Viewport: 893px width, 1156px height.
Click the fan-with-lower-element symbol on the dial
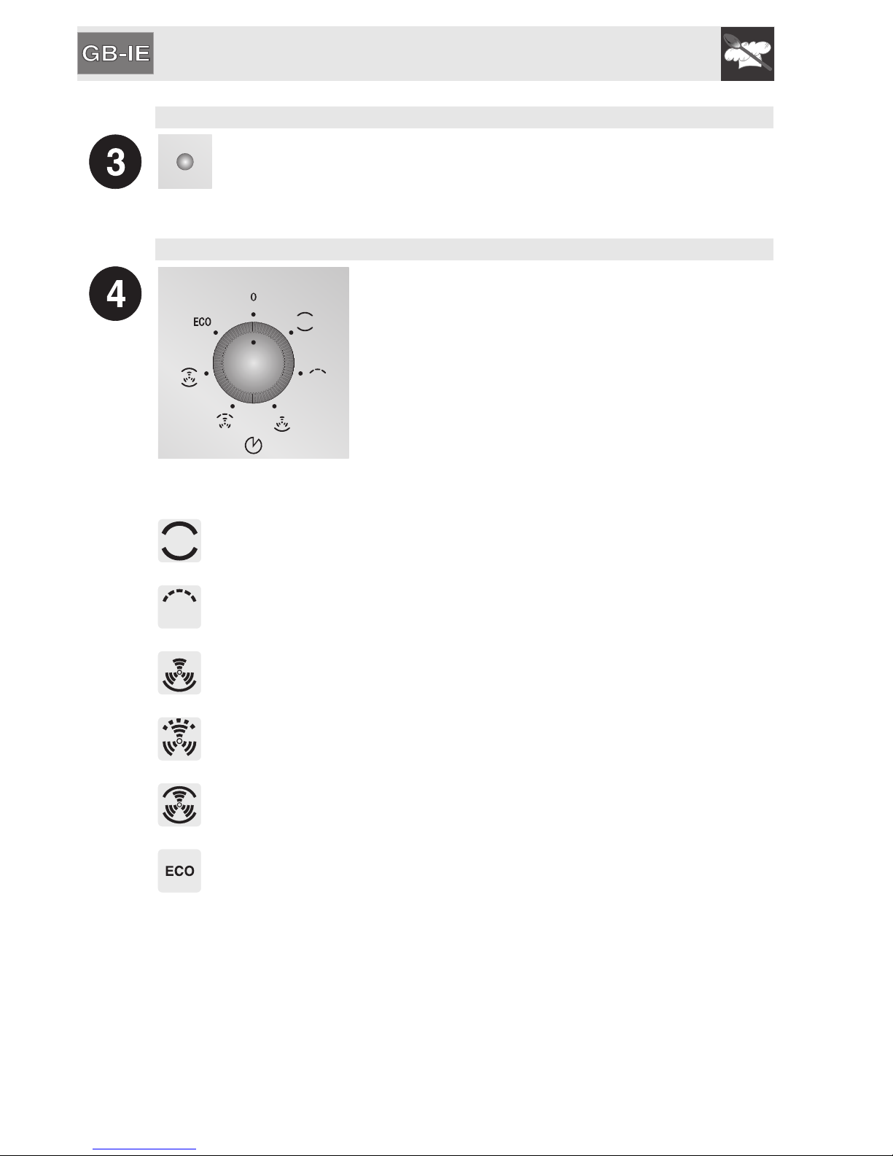[281, 423]
